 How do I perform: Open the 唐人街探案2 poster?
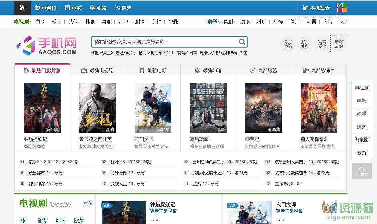point(319,108)
